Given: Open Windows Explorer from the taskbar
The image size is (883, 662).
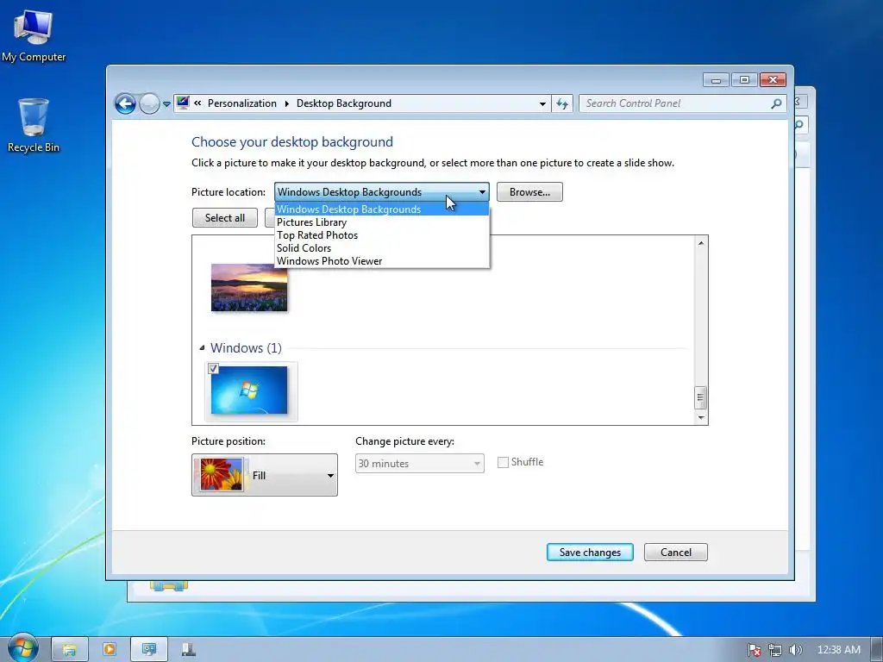Looking at the screenshot, I should coord(69,649).
